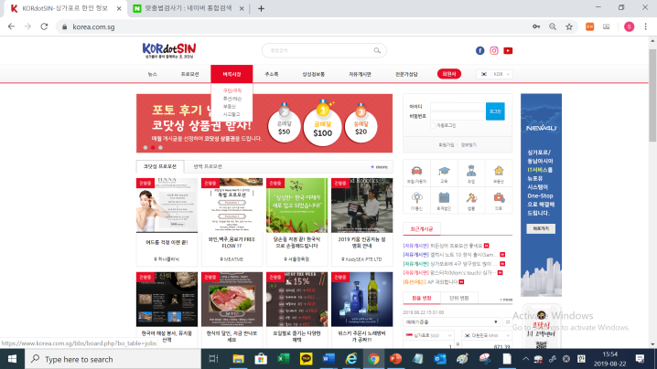Click the sign-up link below login
657x369 pixels.
pos(447,144)
